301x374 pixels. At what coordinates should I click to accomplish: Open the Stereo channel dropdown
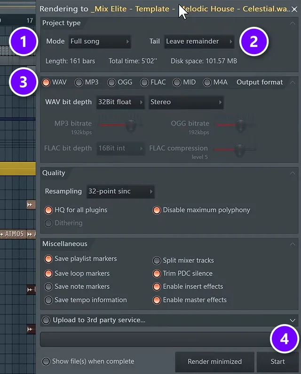(x=186, y=103)
